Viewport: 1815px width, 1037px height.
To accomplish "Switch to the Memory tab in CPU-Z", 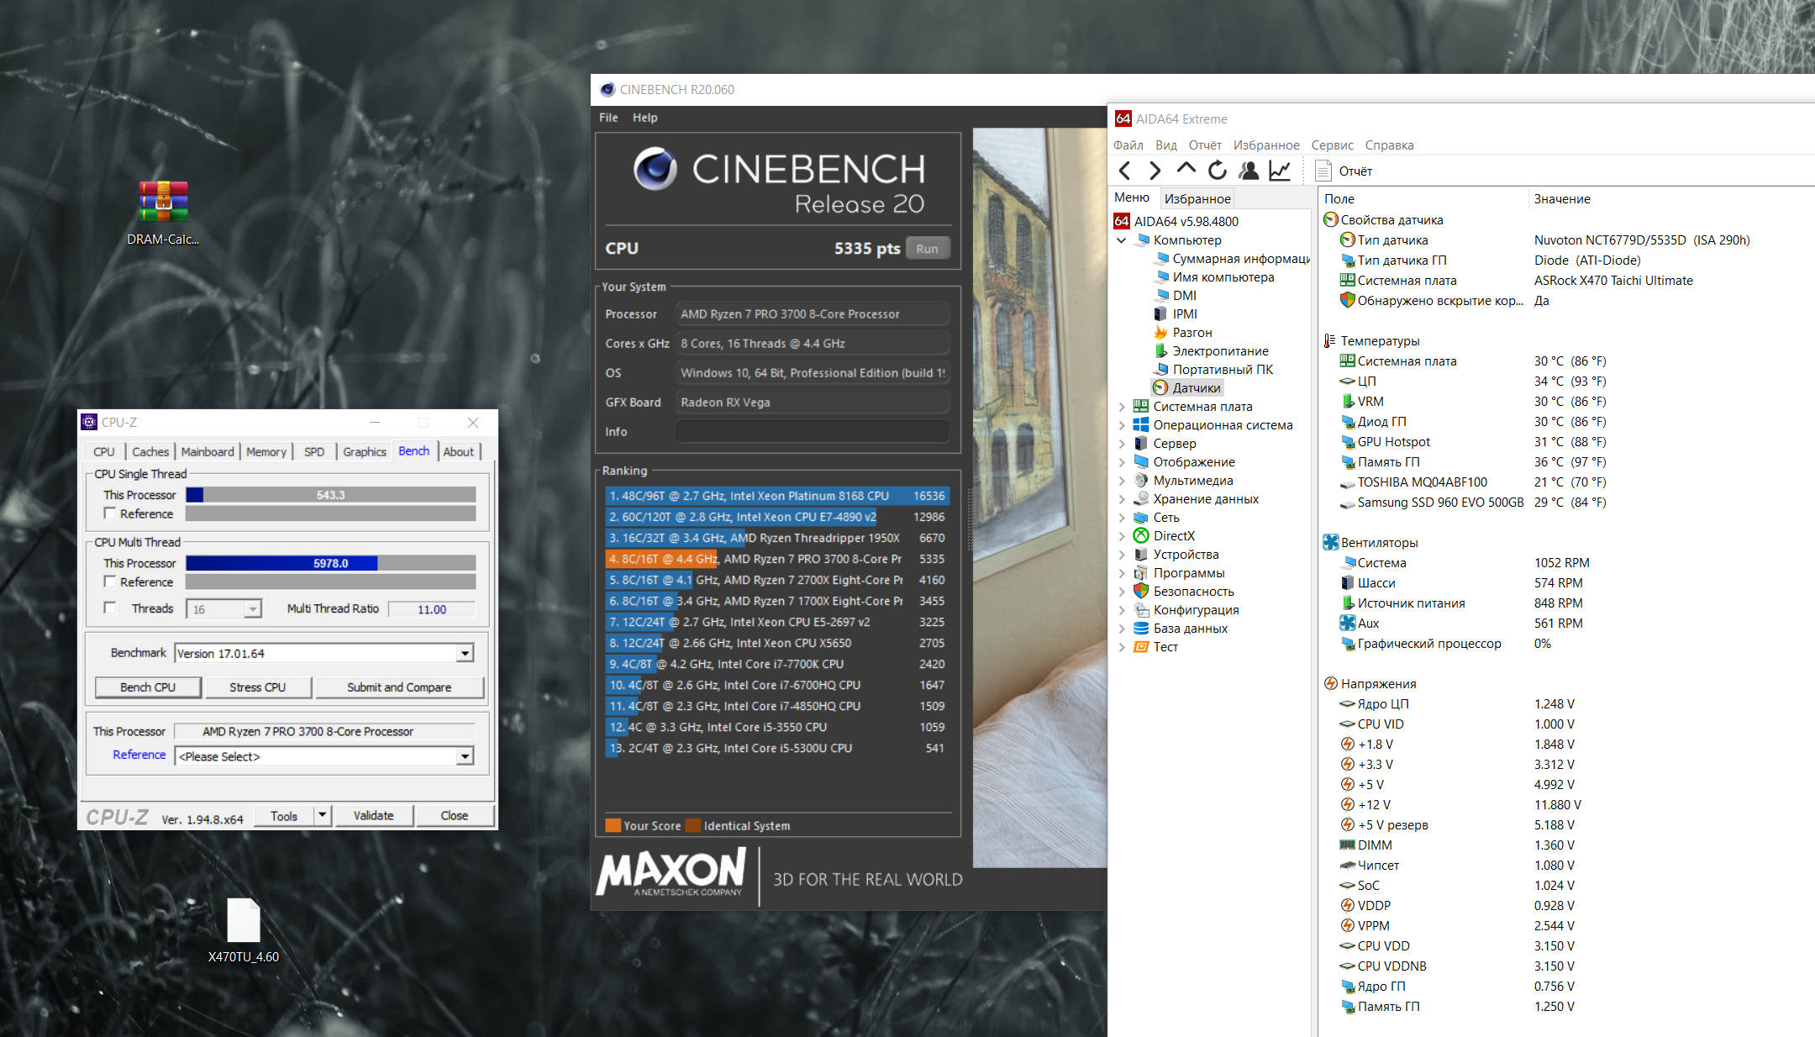I will click(266, 451).
